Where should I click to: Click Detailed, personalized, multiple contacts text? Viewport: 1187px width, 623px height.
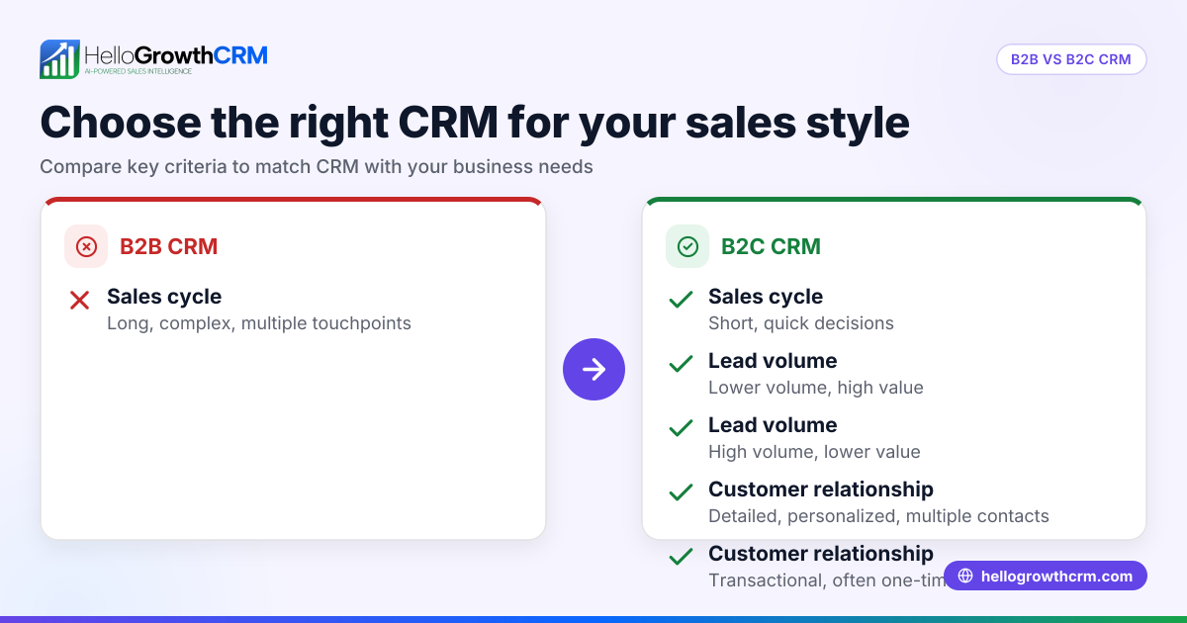(878, 516)
